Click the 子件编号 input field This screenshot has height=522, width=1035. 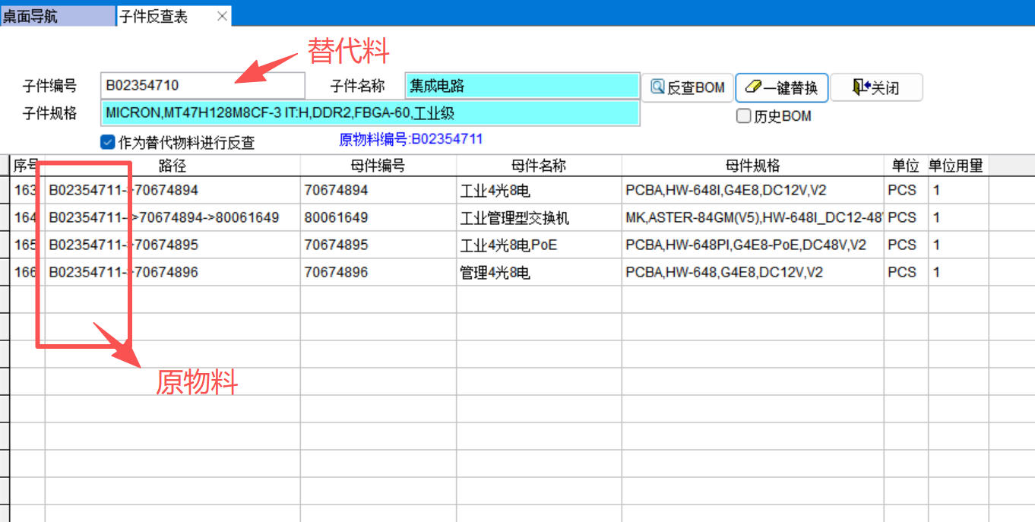tap(202, 86)
